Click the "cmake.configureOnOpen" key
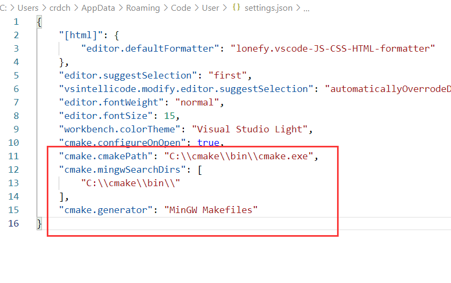The width and height of the screenshot is (451, 283). (x=123, y=143)
